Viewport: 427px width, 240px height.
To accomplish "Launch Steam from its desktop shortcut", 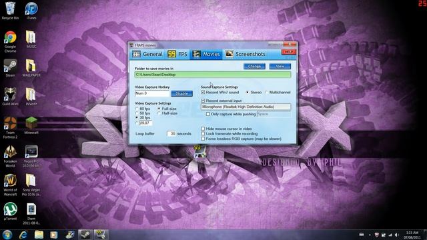I will [x=11, y=68].
